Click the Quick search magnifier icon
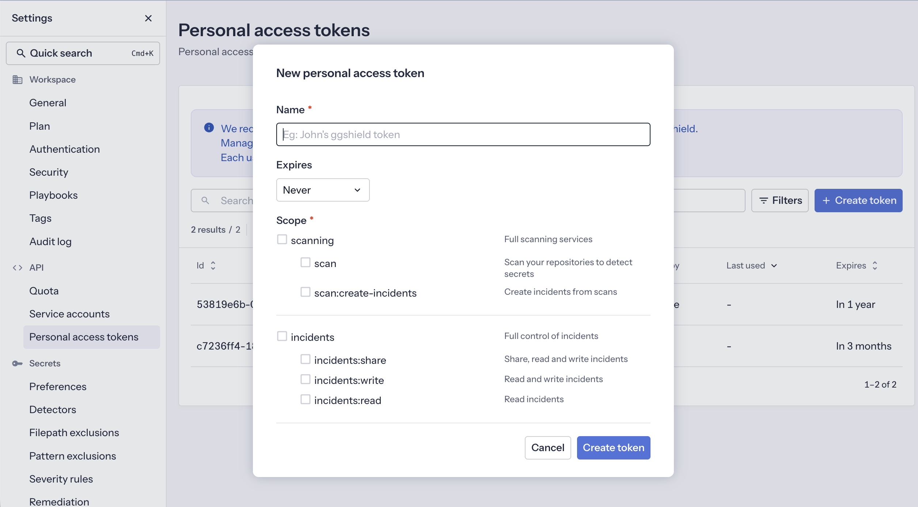This screenshot has width=918, height=507. (21, 53)
